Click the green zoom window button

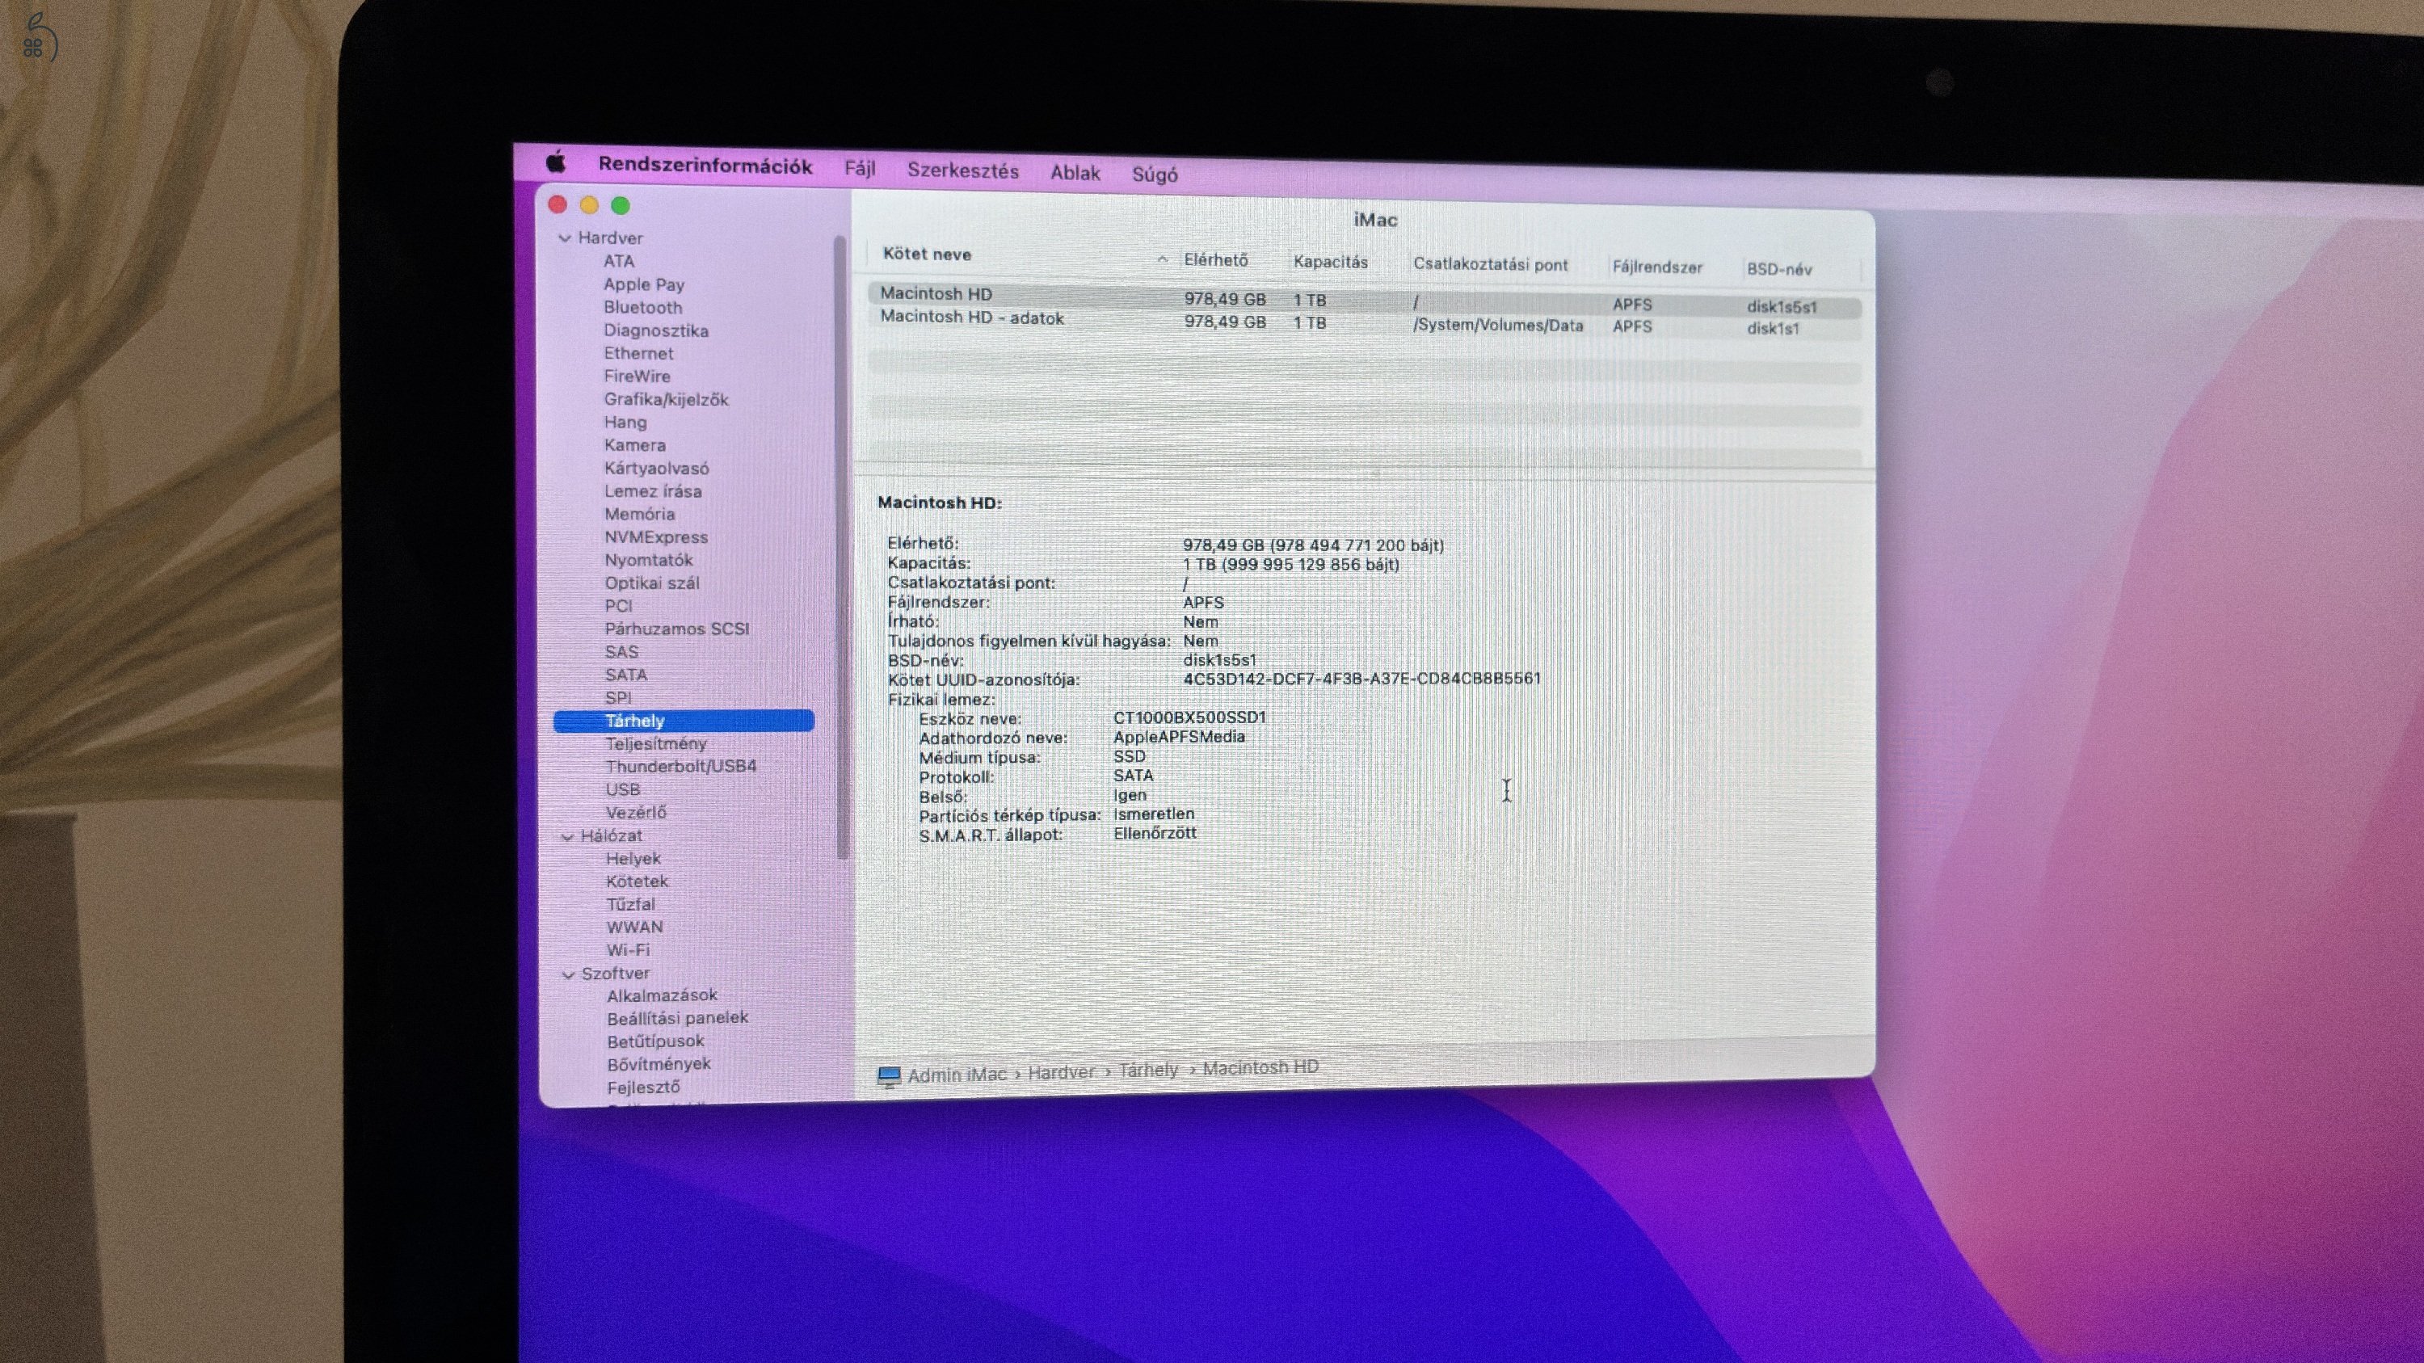coord(620,205)
